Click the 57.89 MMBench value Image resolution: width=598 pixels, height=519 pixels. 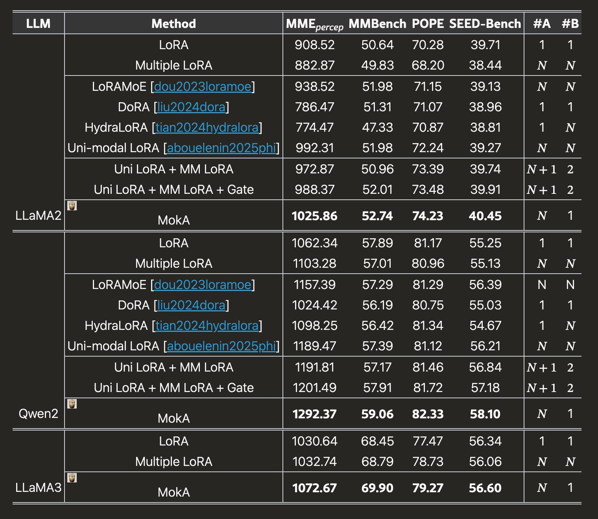pyautogui.click(x=377, y=243)
